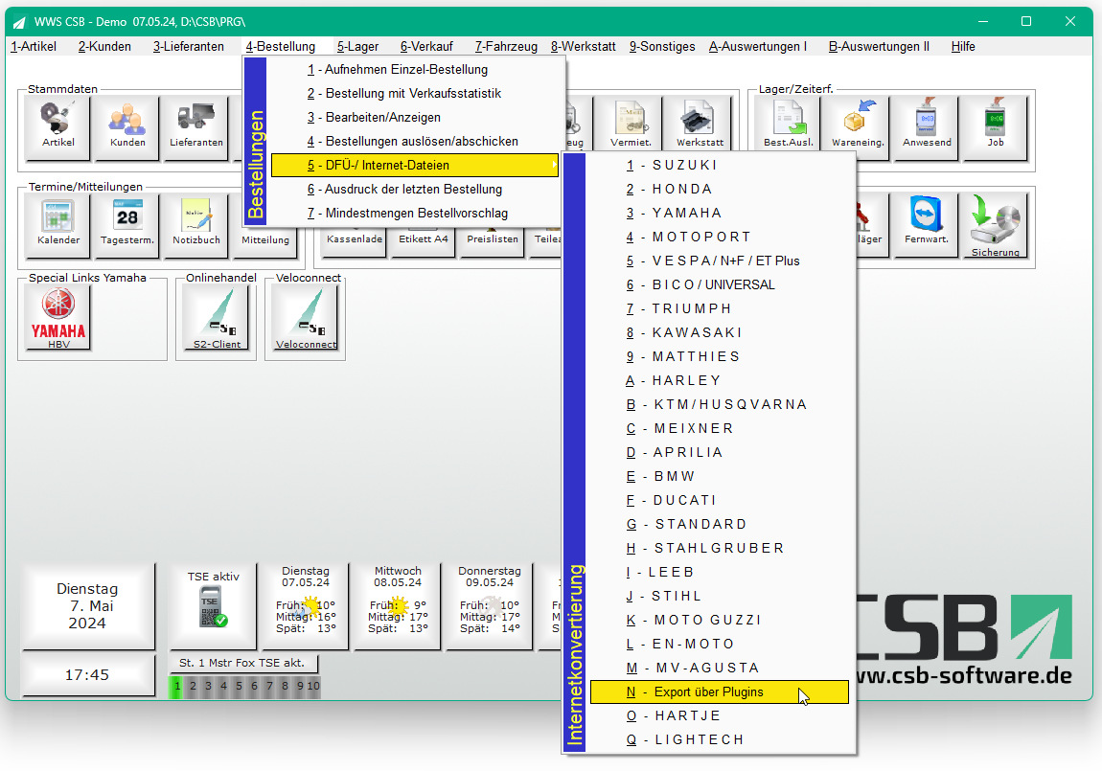
Task: Click the Donnerstag 09.05.24 weather tile
Action: (x=489, y=605)
